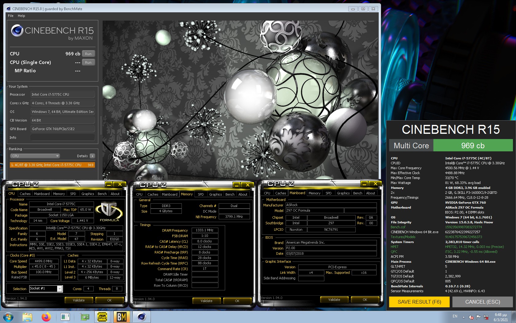Viewport: 516px width, 323px height.
Task: Click Validate in the right CPU-Z window
Action: tap(334, 300)
